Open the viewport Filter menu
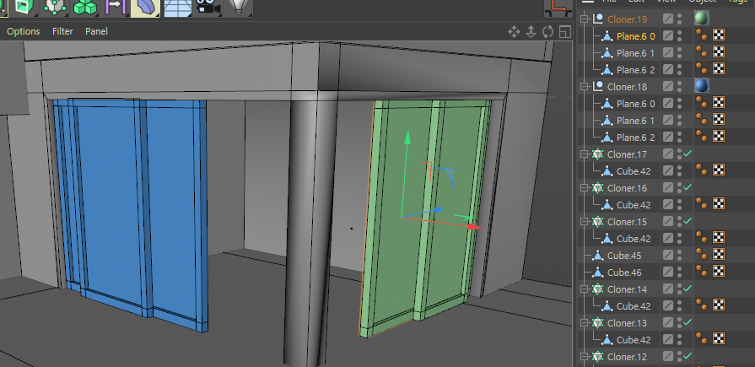Image resolution: width=755 pixels, height=367 pixels. point(62,31)
